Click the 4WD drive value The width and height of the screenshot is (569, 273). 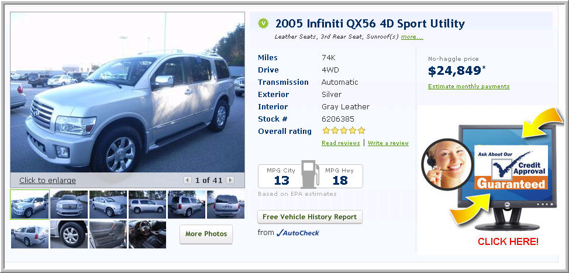(x=330, y=70)
